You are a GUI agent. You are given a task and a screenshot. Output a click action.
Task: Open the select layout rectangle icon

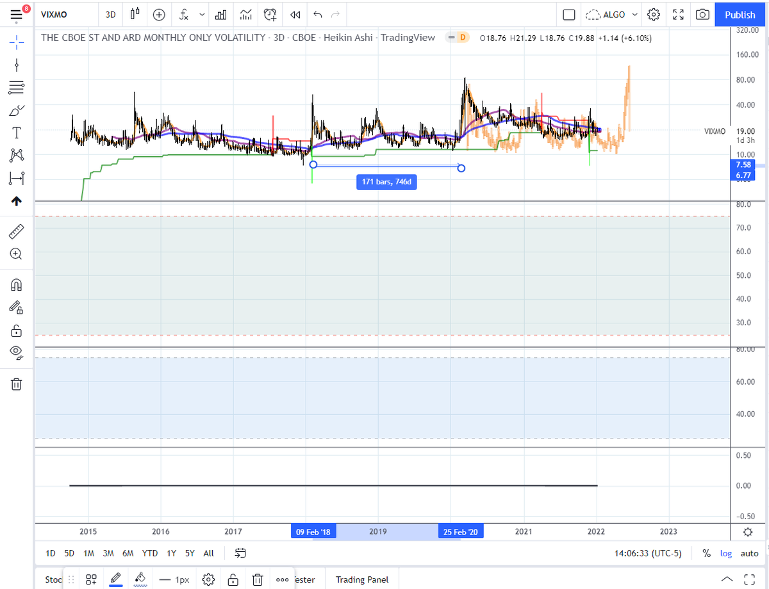tap(568, 14)
